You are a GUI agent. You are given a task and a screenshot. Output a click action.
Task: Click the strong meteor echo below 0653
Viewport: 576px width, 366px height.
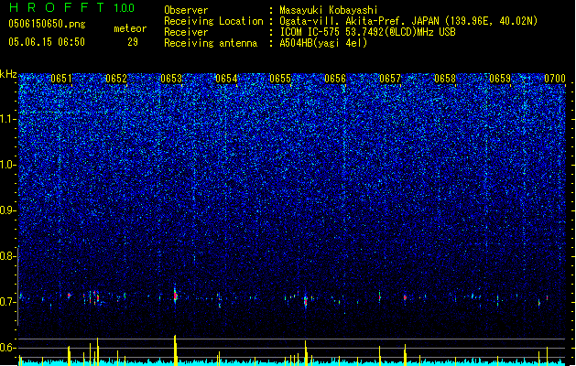pyautogui.click(x=175, y=295)
